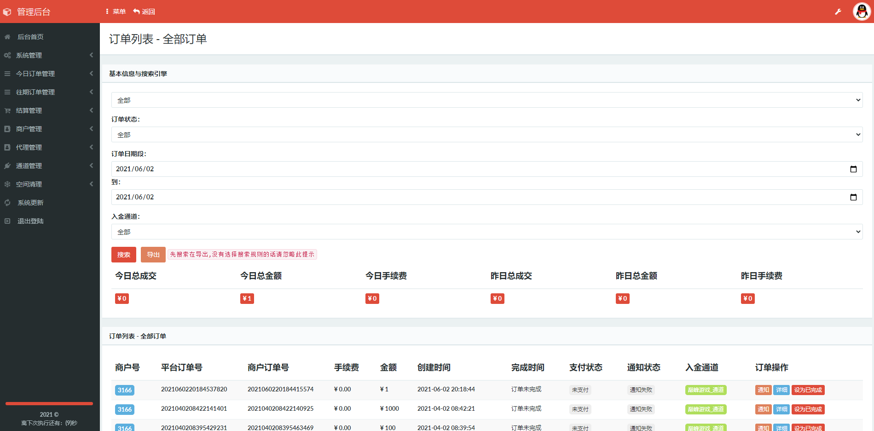Viewport: 874px width, 431px height.
Task: Click the wrench settings icon
Action: click(838, 12)
